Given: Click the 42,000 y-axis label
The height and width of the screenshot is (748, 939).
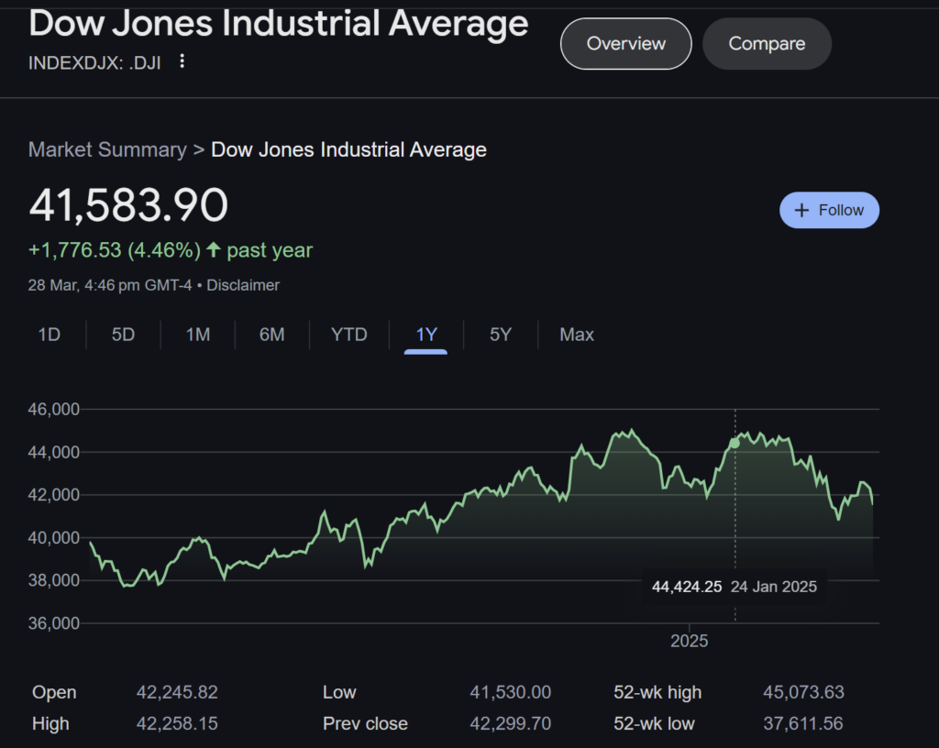Looking at the screenshot, I should coord(54,495).
